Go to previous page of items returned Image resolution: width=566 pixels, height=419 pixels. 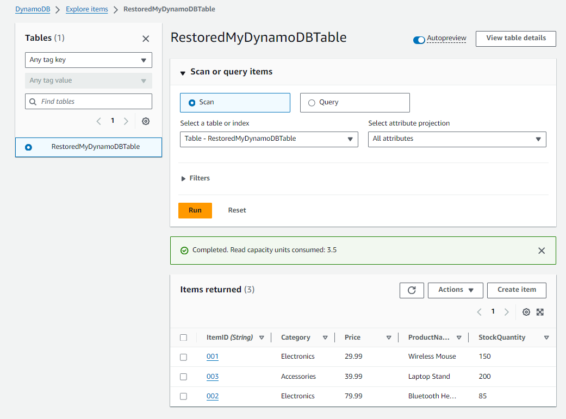pyautogui.click(x=480, y=312)
